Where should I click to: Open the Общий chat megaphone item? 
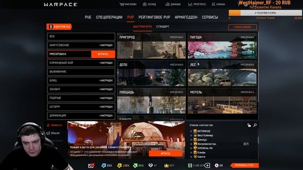tap(53, 133)
